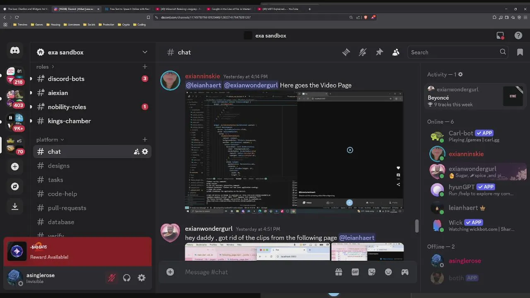Open User Settings gear icon
Viewport: 530px width, 298px height.
[x=142, y=278]
